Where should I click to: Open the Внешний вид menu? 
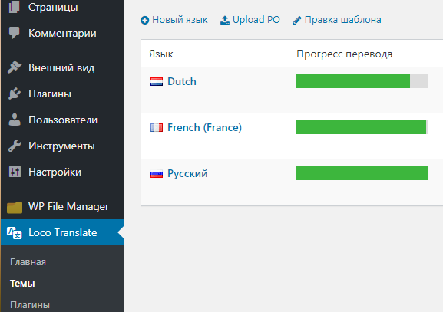62,67
